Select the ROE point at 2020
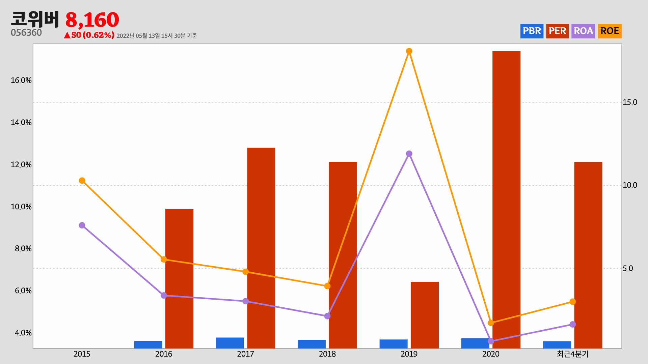 [x=491, y=323]
